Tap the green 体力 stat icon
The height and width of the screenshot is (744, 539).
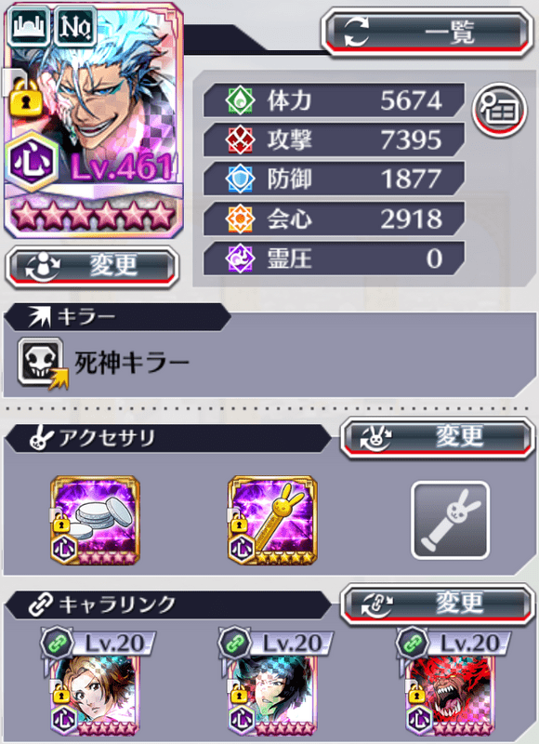[240, 100]
